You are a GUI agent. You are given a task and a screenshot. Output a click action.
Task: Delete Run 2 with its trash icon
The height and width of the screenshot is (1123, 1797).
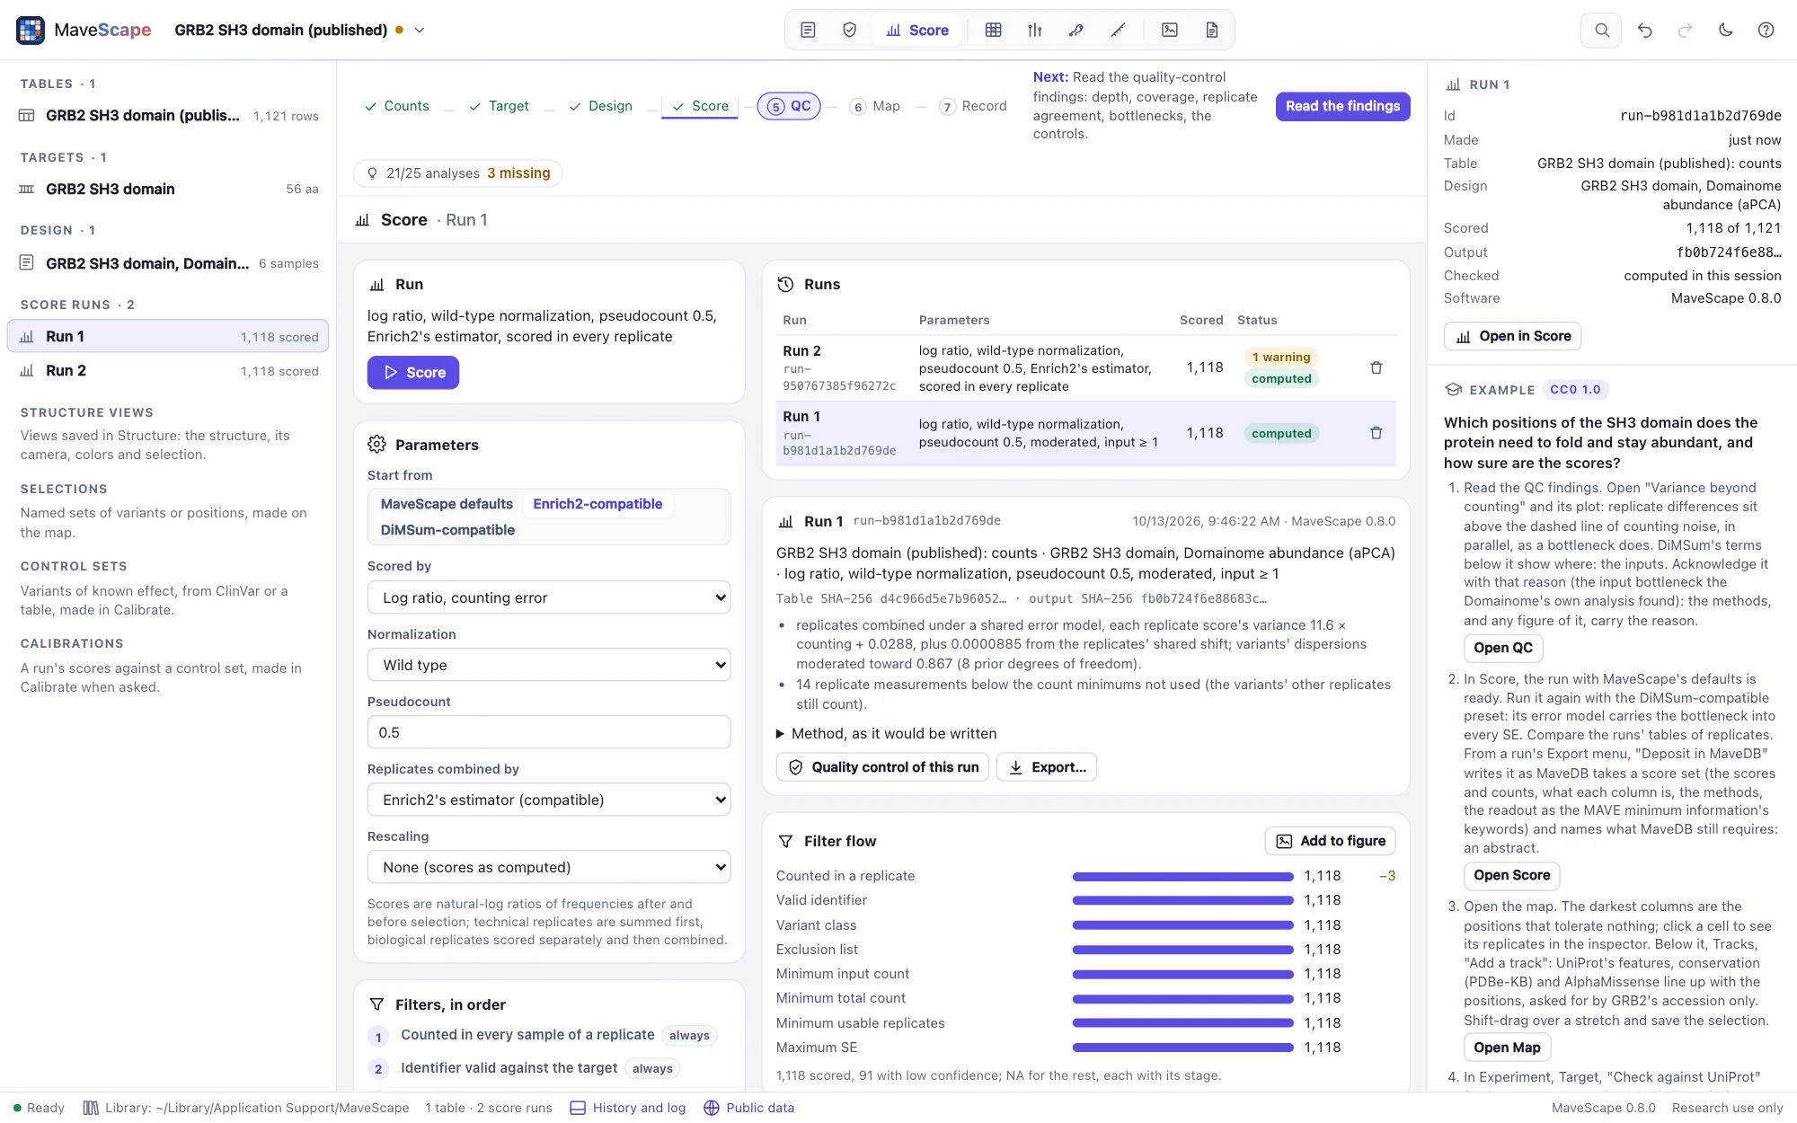pyautogui.click(x=1376, y=367)
